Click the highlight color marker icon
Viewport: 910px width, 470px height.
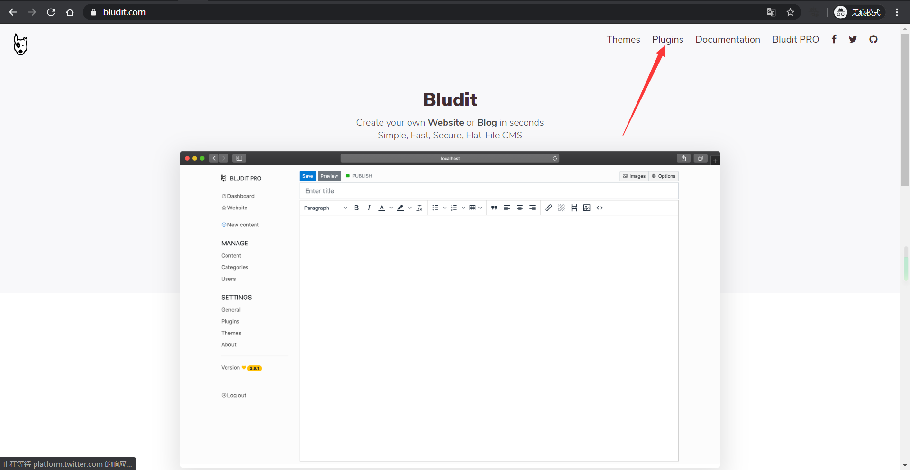click(400, 208)
